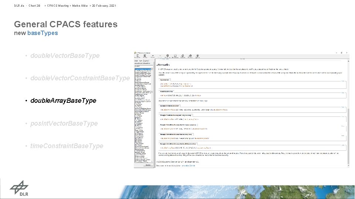Click the Print toolbar icon
This screenshot has width=355, height=199.
point(190,56)
